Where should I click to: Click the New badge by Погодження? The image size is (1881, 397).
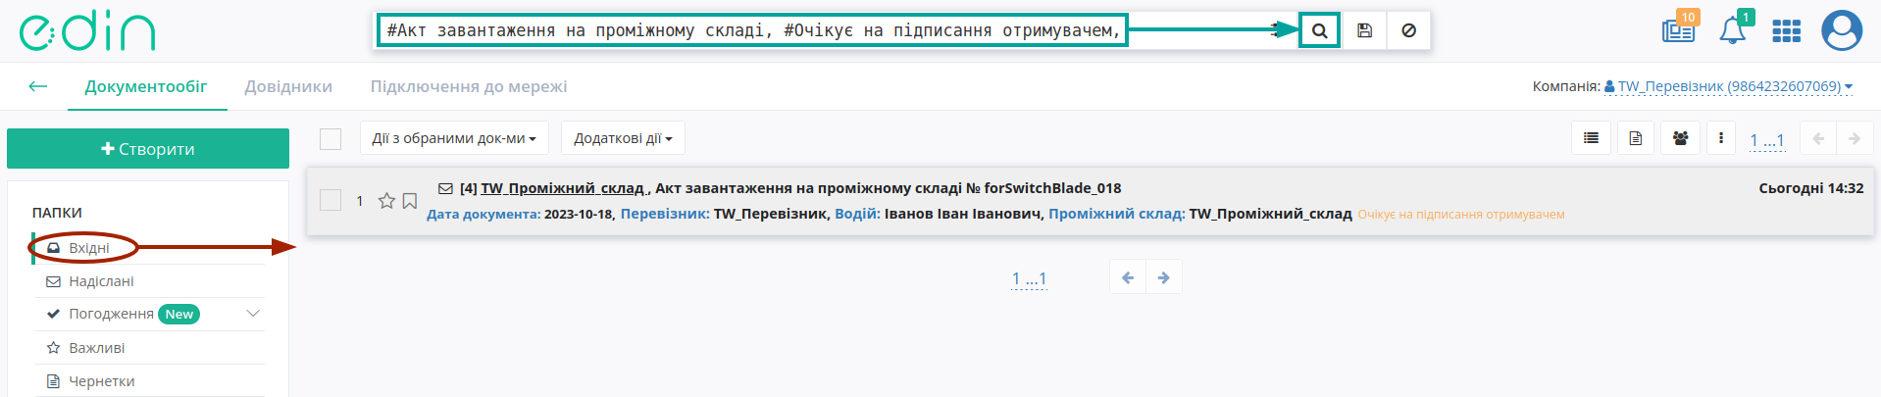[x=178, y=315]
